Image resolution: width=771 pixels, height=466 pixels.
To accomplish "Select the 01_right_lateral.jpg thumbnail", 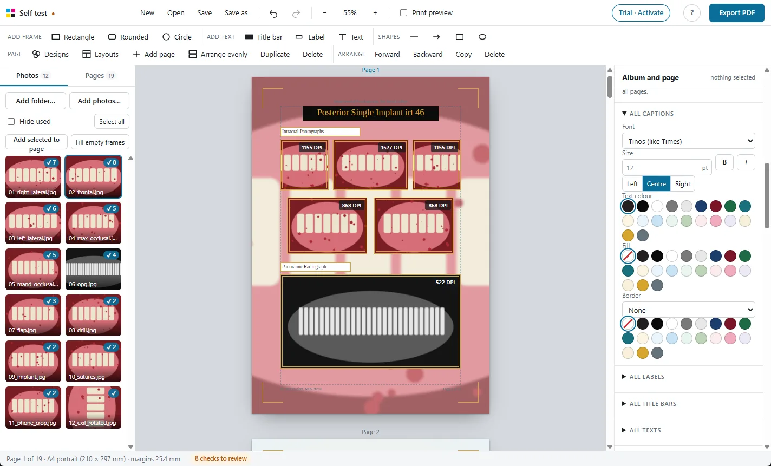I will 34,177.
